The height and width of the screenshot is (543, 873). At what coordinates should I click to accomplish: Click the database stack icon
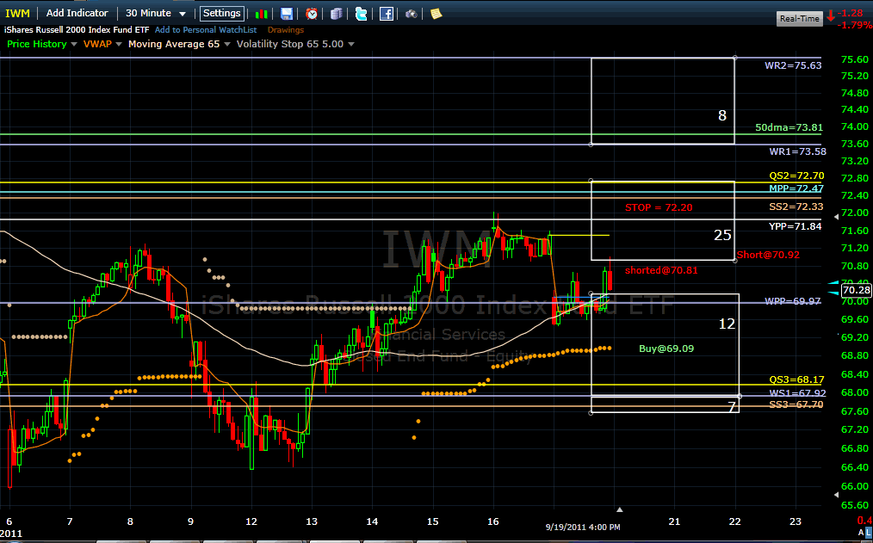coord(336,14)
